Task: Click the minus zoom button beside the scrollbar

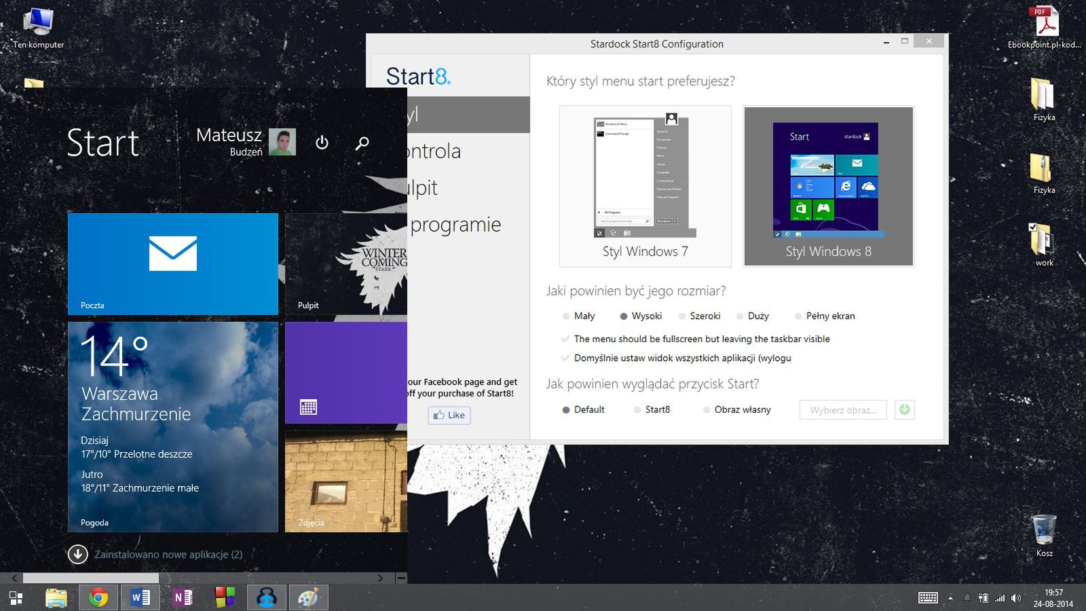Action: pos(401,578)
